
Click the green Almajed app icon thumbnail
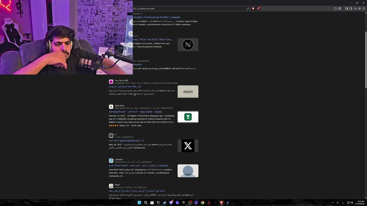(188, 117)
